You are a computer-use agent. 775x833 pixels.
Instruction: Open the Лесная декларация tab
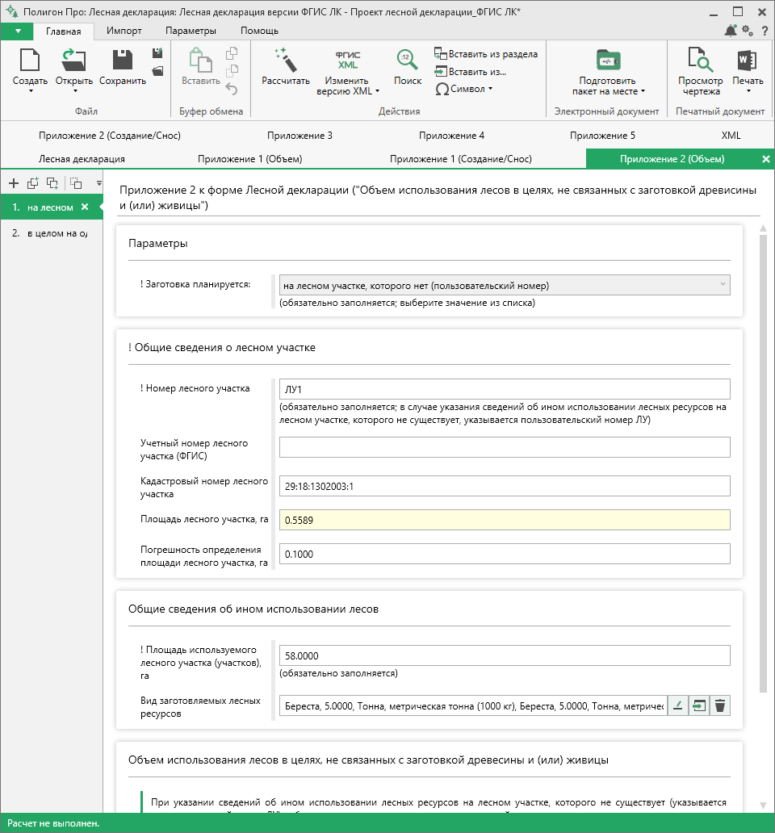coord(82,159)
